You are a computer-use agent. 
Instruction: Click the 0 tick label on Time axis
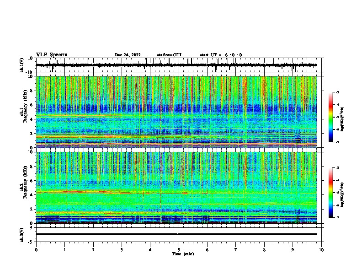click(x=36, y=250)
